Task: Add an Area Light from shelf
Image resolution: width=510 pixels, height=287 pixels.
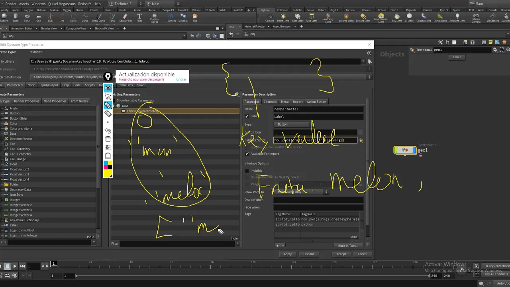Action: click(312, 18)
